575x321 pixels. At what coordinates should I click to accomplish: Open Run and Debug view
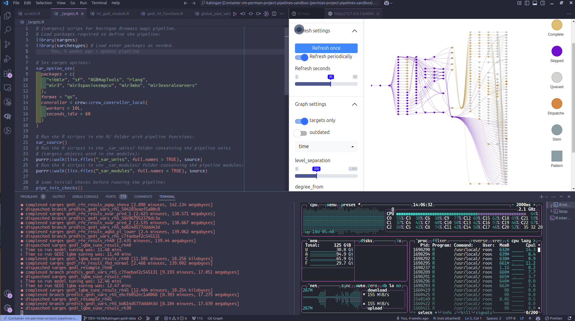point(7,59)
